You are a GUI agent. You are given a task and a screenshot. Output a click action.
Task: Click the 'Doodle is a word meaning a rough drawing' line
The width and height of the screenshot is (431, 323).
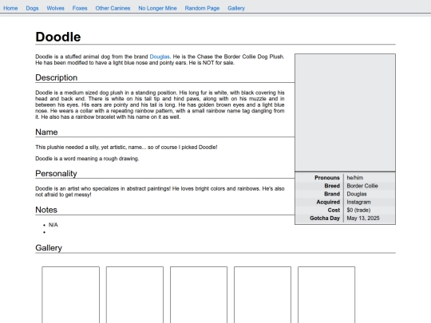point(87,159)
